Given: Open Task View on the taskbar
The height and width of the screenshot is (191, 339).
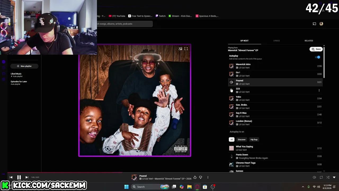Looking at the screenshot, I should pyautogui.click(x=174, y=187).
